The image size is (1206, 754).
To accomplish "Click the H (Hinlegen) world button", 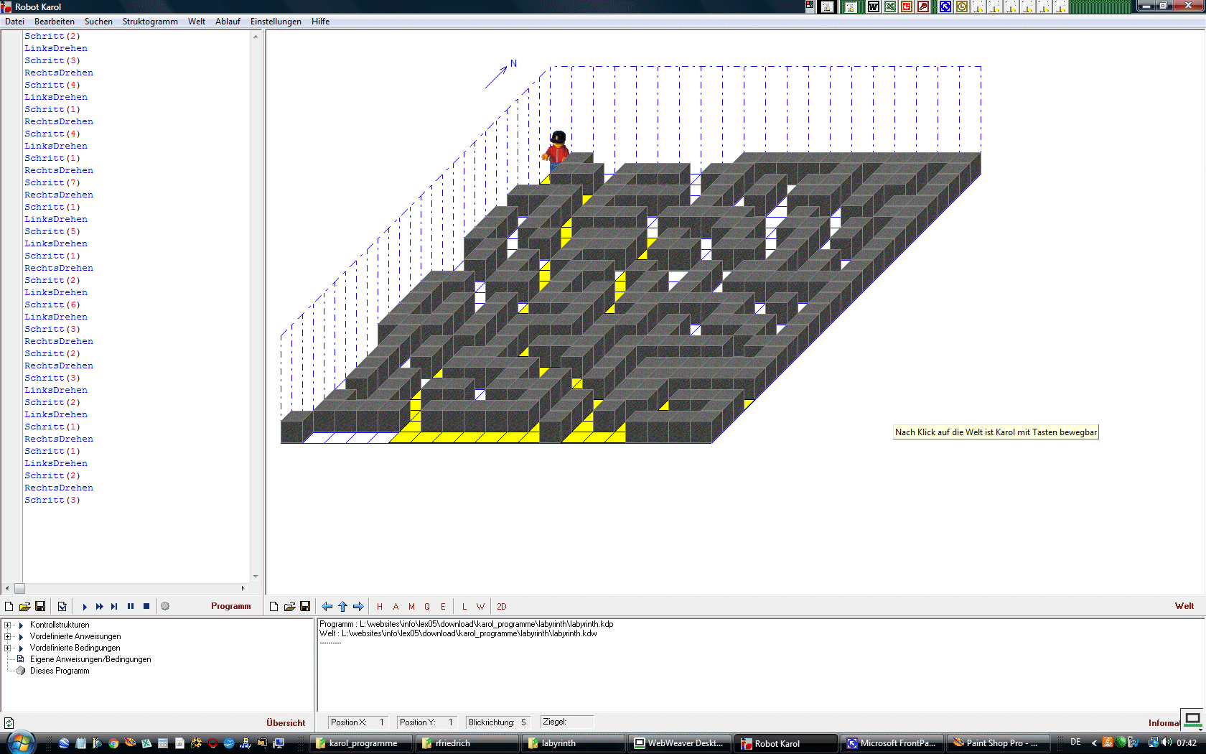I will point(380,606).
